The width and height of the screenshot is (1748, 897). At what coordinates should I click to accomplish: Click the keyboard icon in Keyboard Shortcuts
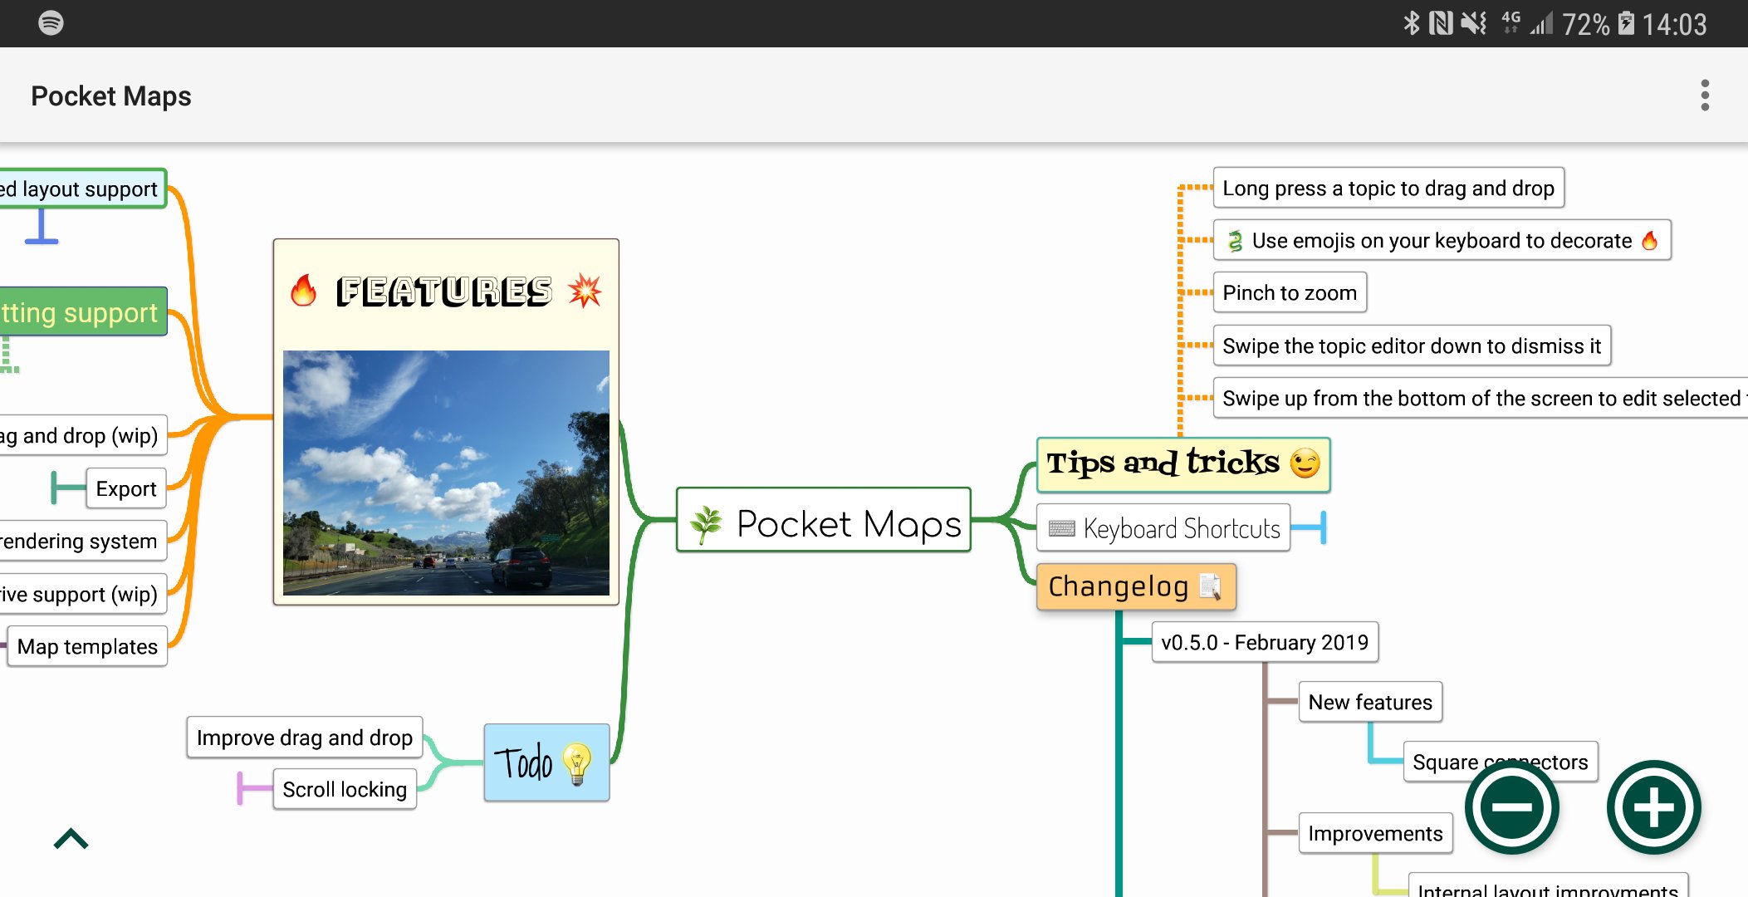point(1060,527)
